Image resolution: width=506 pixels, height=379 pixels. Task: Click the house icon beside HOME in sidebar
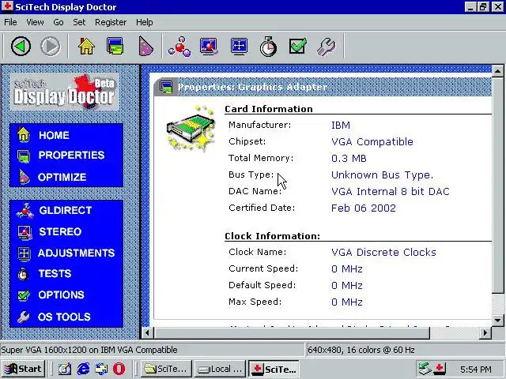tap(23, 135)
